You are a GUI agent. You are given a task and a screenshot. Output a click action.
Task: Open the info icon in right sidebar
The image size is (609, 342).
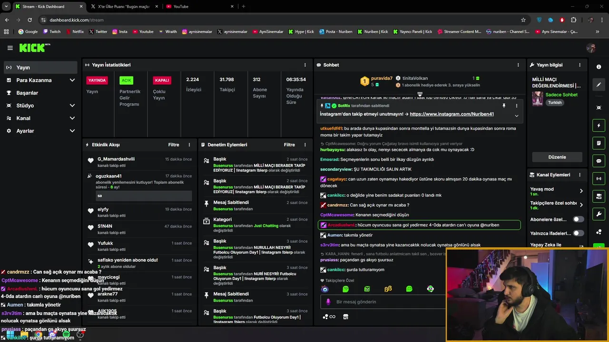[599, 67]
